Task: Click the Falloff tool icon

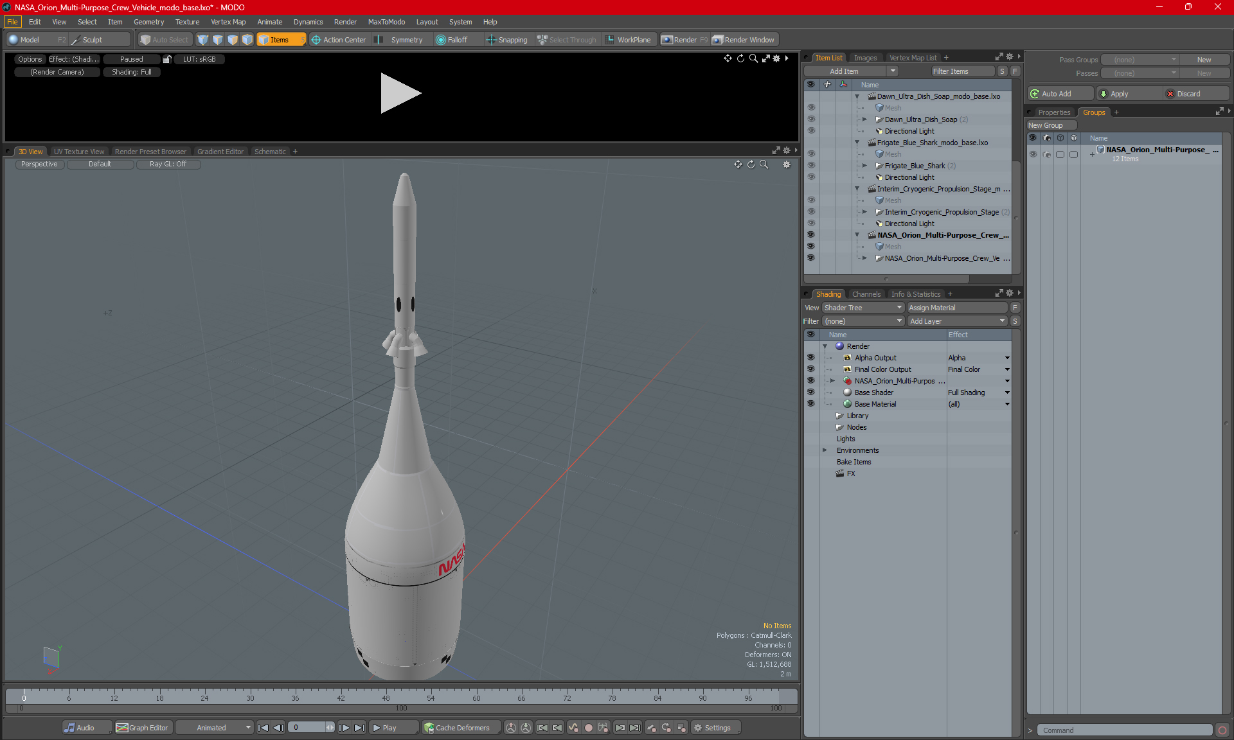Action: click(441, 40)
